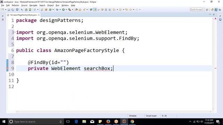Screen dimensions: 223x125
Task: Click the Forward navigation arrow icon
Action: [x=137, y=10]
